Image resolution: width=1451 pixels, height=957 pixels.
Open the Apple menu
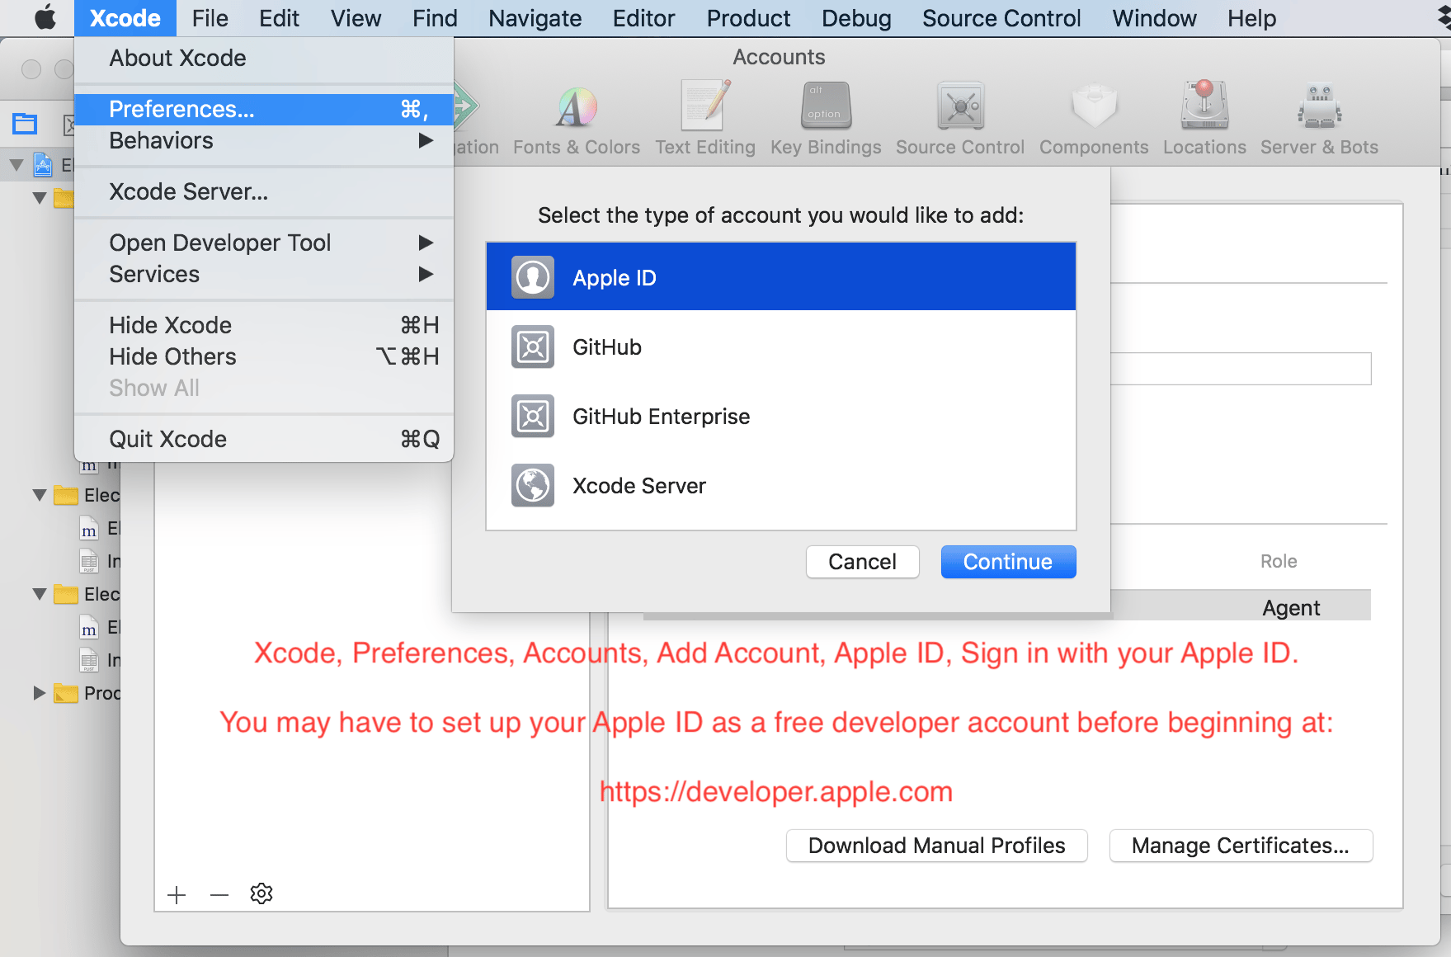(45, 17)
